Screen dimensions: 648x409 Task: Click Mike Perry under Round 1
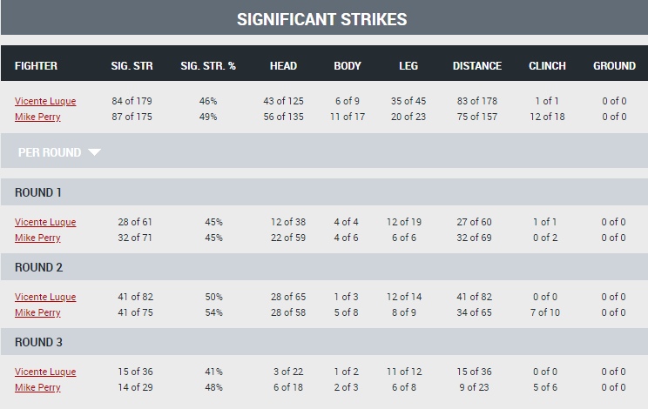(37, 238)
